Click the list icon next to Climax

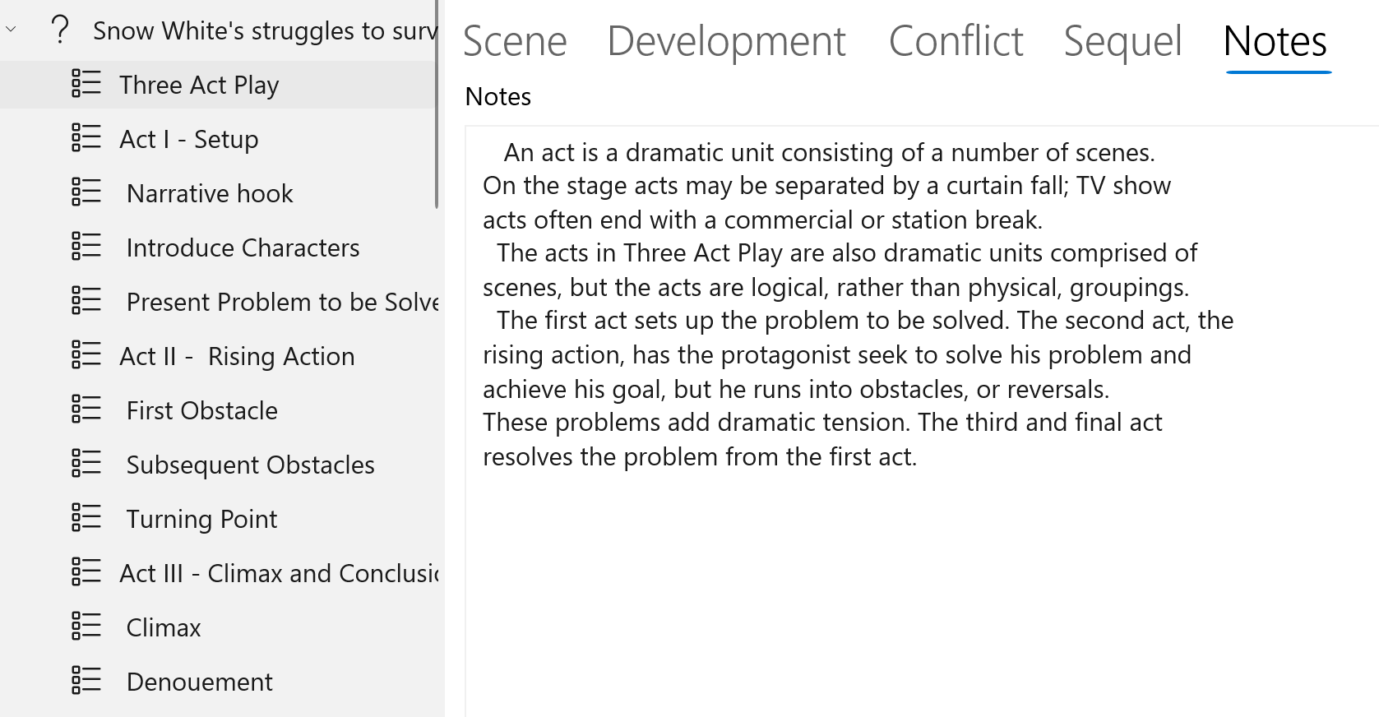click(x=86, y=627)
